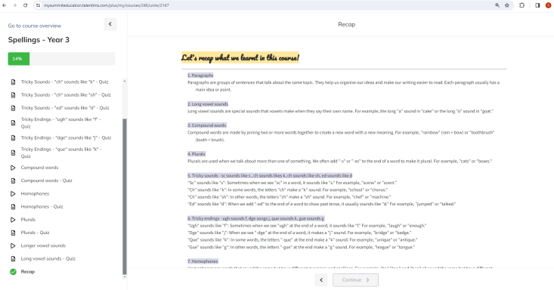Open Homophones - Quiz unit
The height and width of the screenshot is (290, 554).
(42, 207)
